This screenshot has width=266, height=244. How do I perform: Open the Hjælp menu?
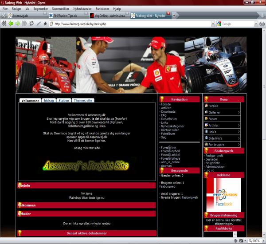117,9
